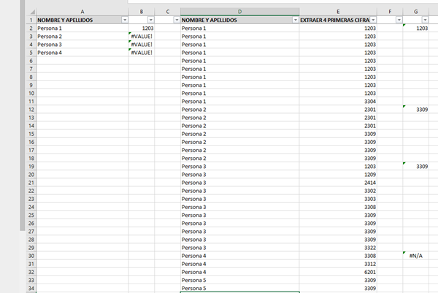This screenshot has height=293, width=438.
Task: Click cell E29 with value 3322
Action: pyautogui.click(x=338, y=248)
